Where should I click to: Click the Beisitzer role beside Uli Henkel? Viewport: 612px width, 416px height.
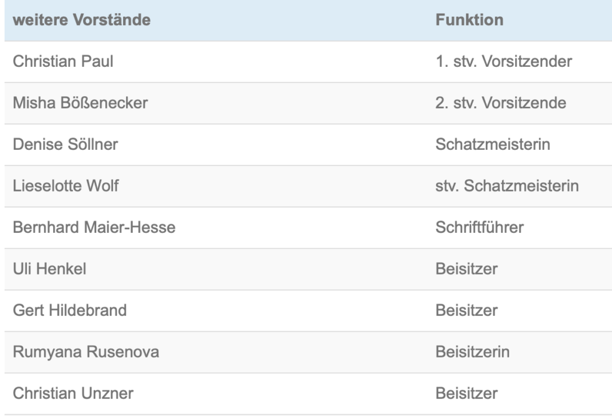coord(466,269)
